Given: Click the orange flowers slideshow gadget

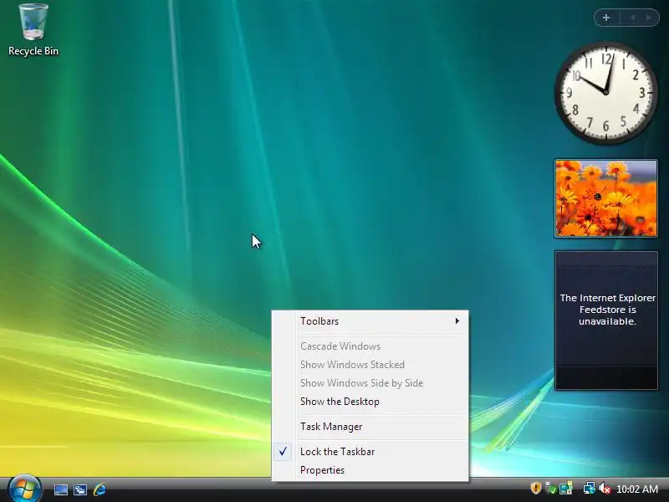Looking at the screenshot, I should point(605,198).
